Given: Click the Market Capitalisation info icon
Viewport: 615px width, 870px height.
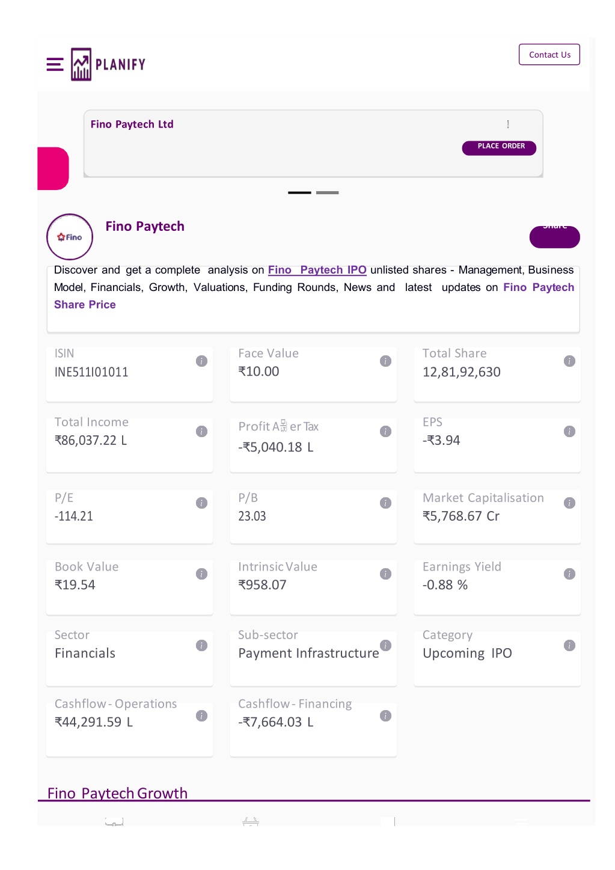Looking at the screenshot, I should click(569, 503).
